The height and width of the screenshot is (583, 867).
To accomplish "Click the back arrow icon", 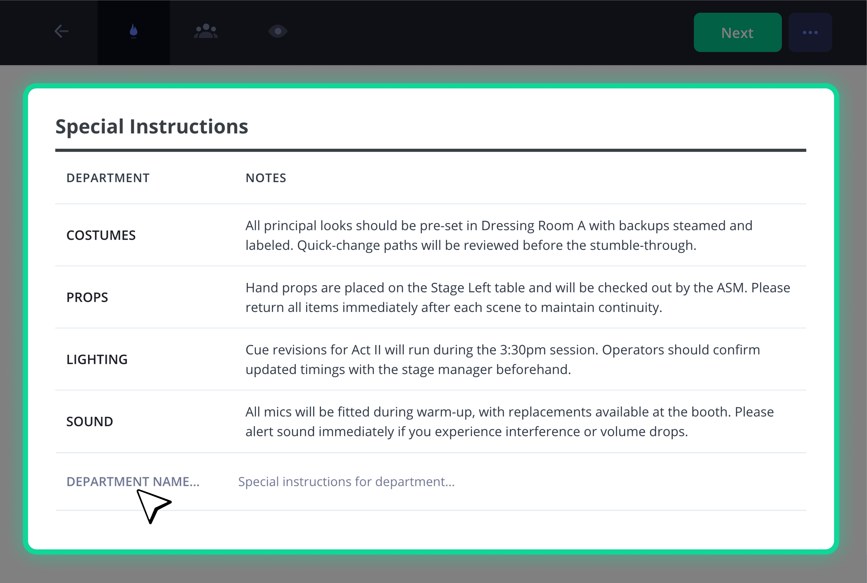I will click(61, 31).
